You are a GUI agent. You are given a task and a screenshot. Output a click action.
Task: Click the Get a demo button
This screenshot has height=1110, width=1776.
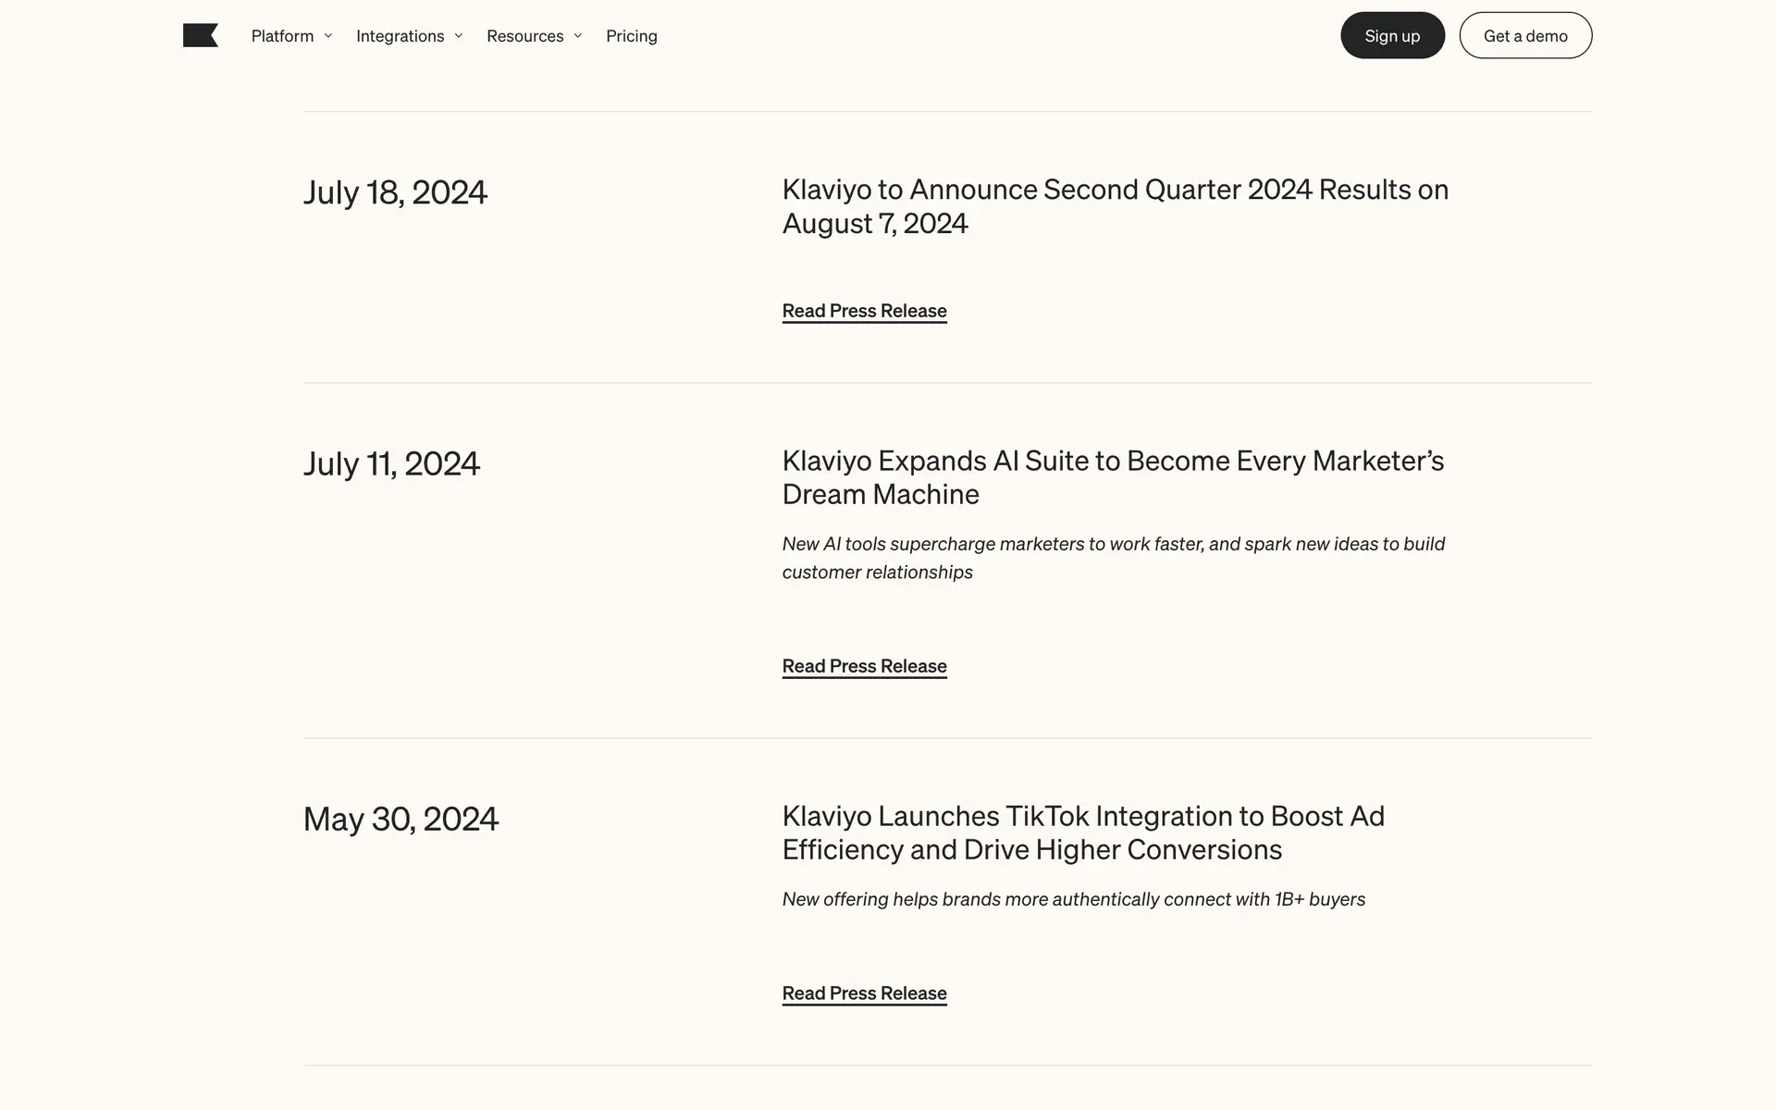click(x=1525, y=36)
